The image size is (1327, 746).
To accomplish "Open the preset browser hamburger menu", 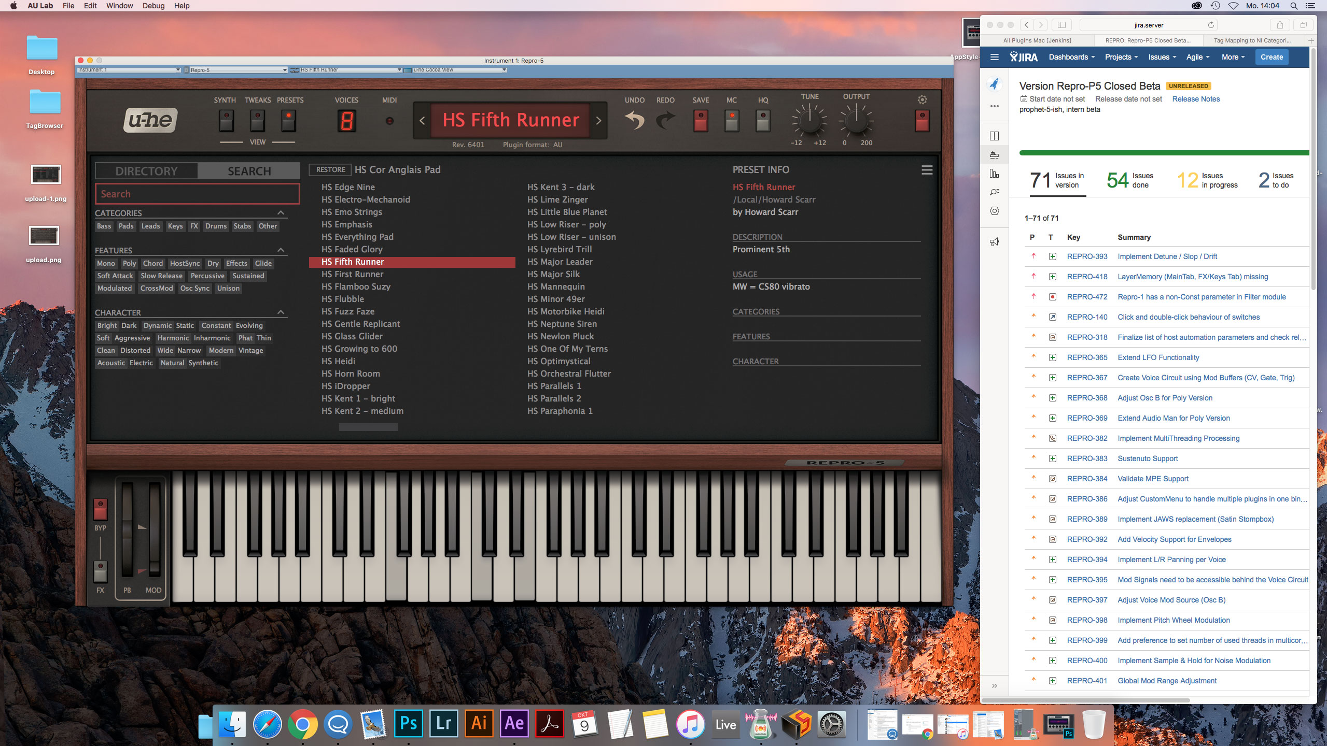I will (x=927, y=170).
